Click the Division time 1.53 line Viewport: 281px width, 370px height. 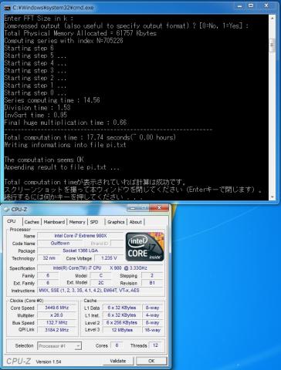[37, 108]
